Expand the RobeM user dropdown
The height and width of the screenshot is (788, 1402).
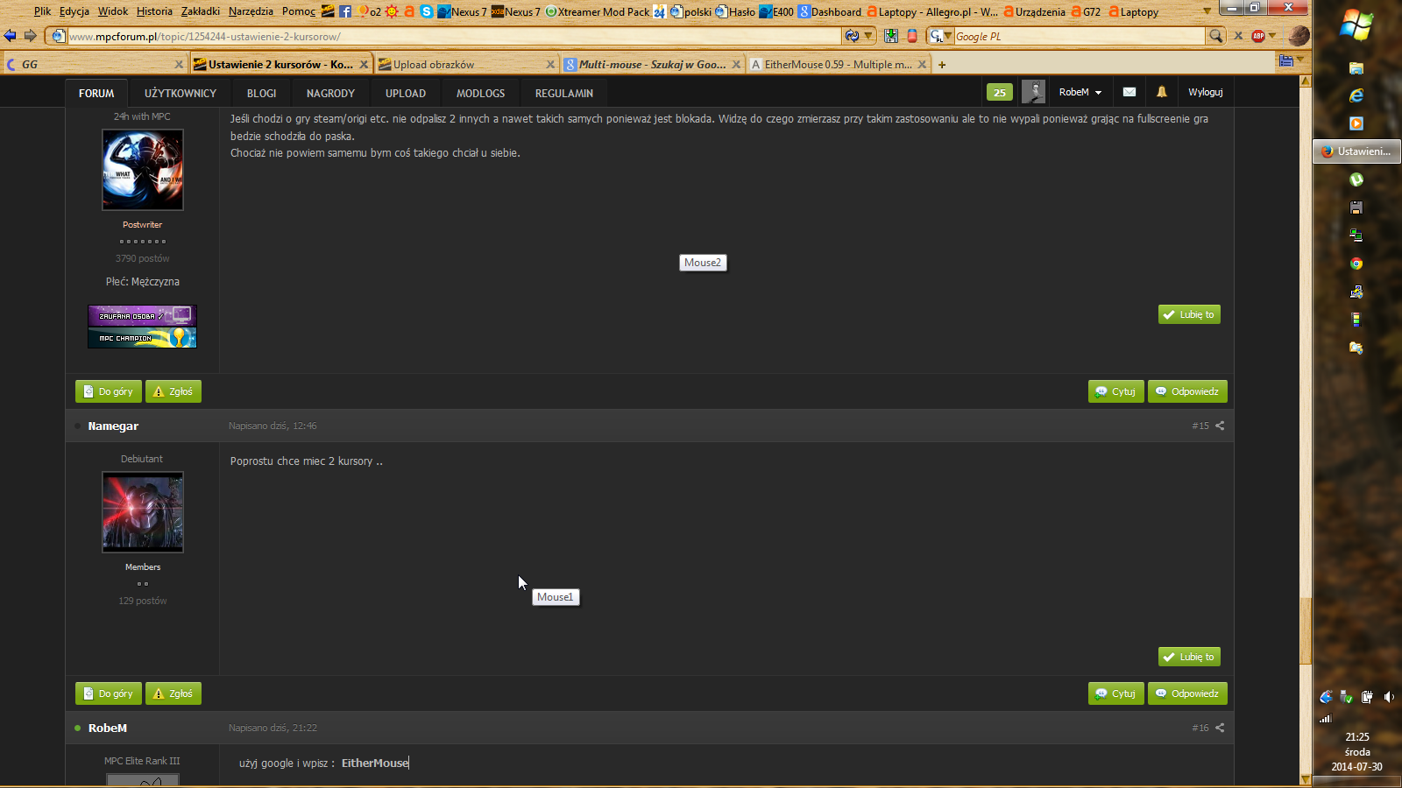[x=1080, y=92]
